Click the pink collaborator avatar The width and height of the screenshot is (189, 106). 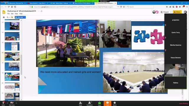157,12
